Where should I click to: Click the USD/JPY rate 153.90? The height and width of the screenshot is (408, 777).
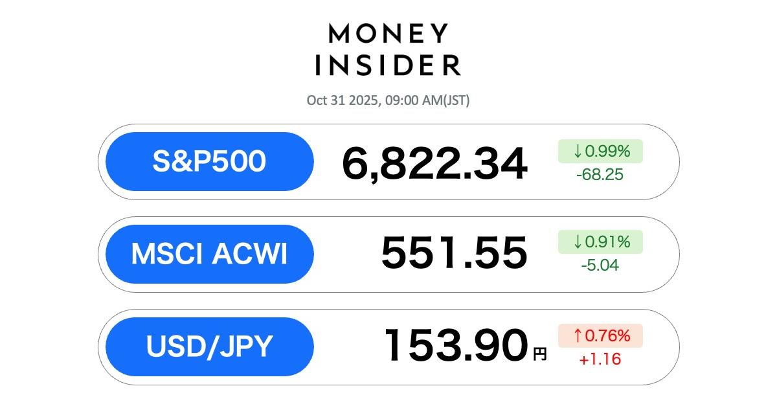tap(455, 346)
